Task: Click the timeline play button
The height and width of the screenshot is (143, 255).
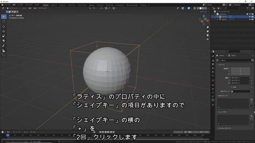Action: click(108, 132)
